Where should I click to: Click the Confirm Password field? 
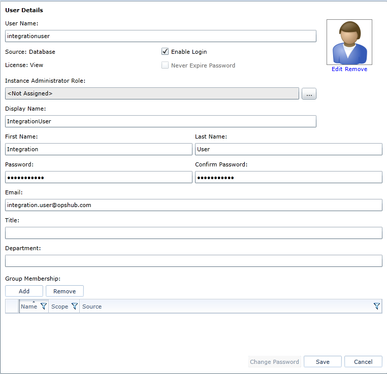point(288,177)
